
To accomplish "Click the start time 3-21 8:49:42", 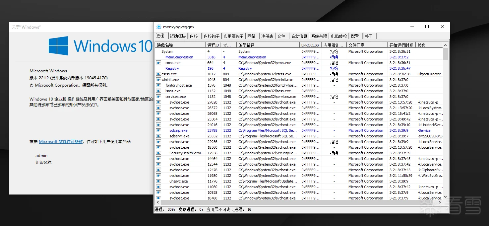I will pyautogui.click(x=400, y=119).
